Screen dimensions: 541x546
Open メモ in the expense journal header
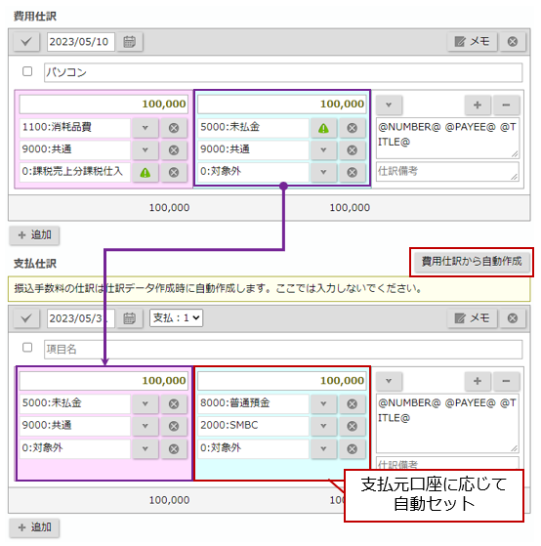pos(472,42)
